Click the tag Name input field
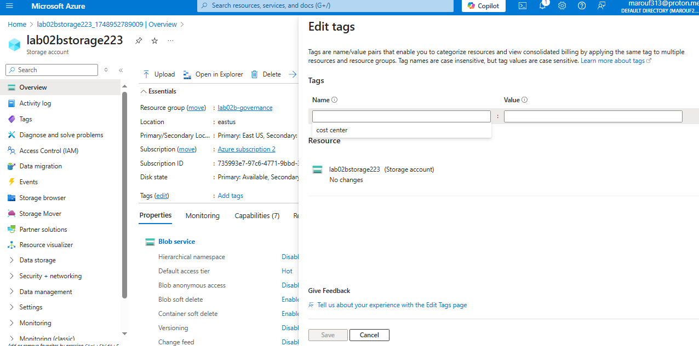 click(401, 116)
